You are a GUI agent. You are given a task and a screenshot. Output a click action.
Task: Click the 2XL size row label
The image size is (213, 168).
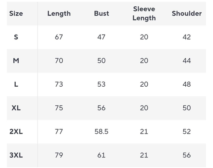pyautogui.click(x=16, y=131)
